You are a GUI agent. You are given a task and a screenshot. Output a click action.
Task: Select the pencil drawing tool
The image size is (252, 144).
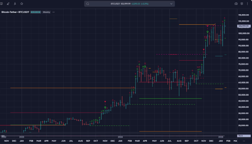8,4
